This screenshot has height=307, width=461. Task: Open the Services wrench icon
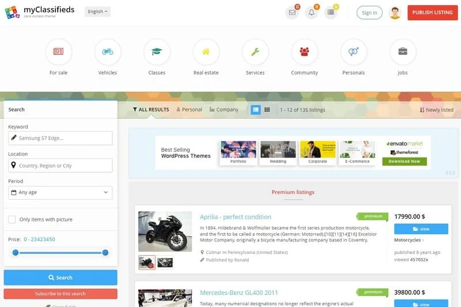point(255,52)
